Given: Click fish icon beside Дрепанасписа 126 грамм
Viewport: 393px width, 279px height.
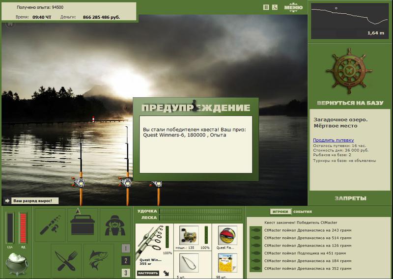Looking at the screenshot, I should coord(256,246).
